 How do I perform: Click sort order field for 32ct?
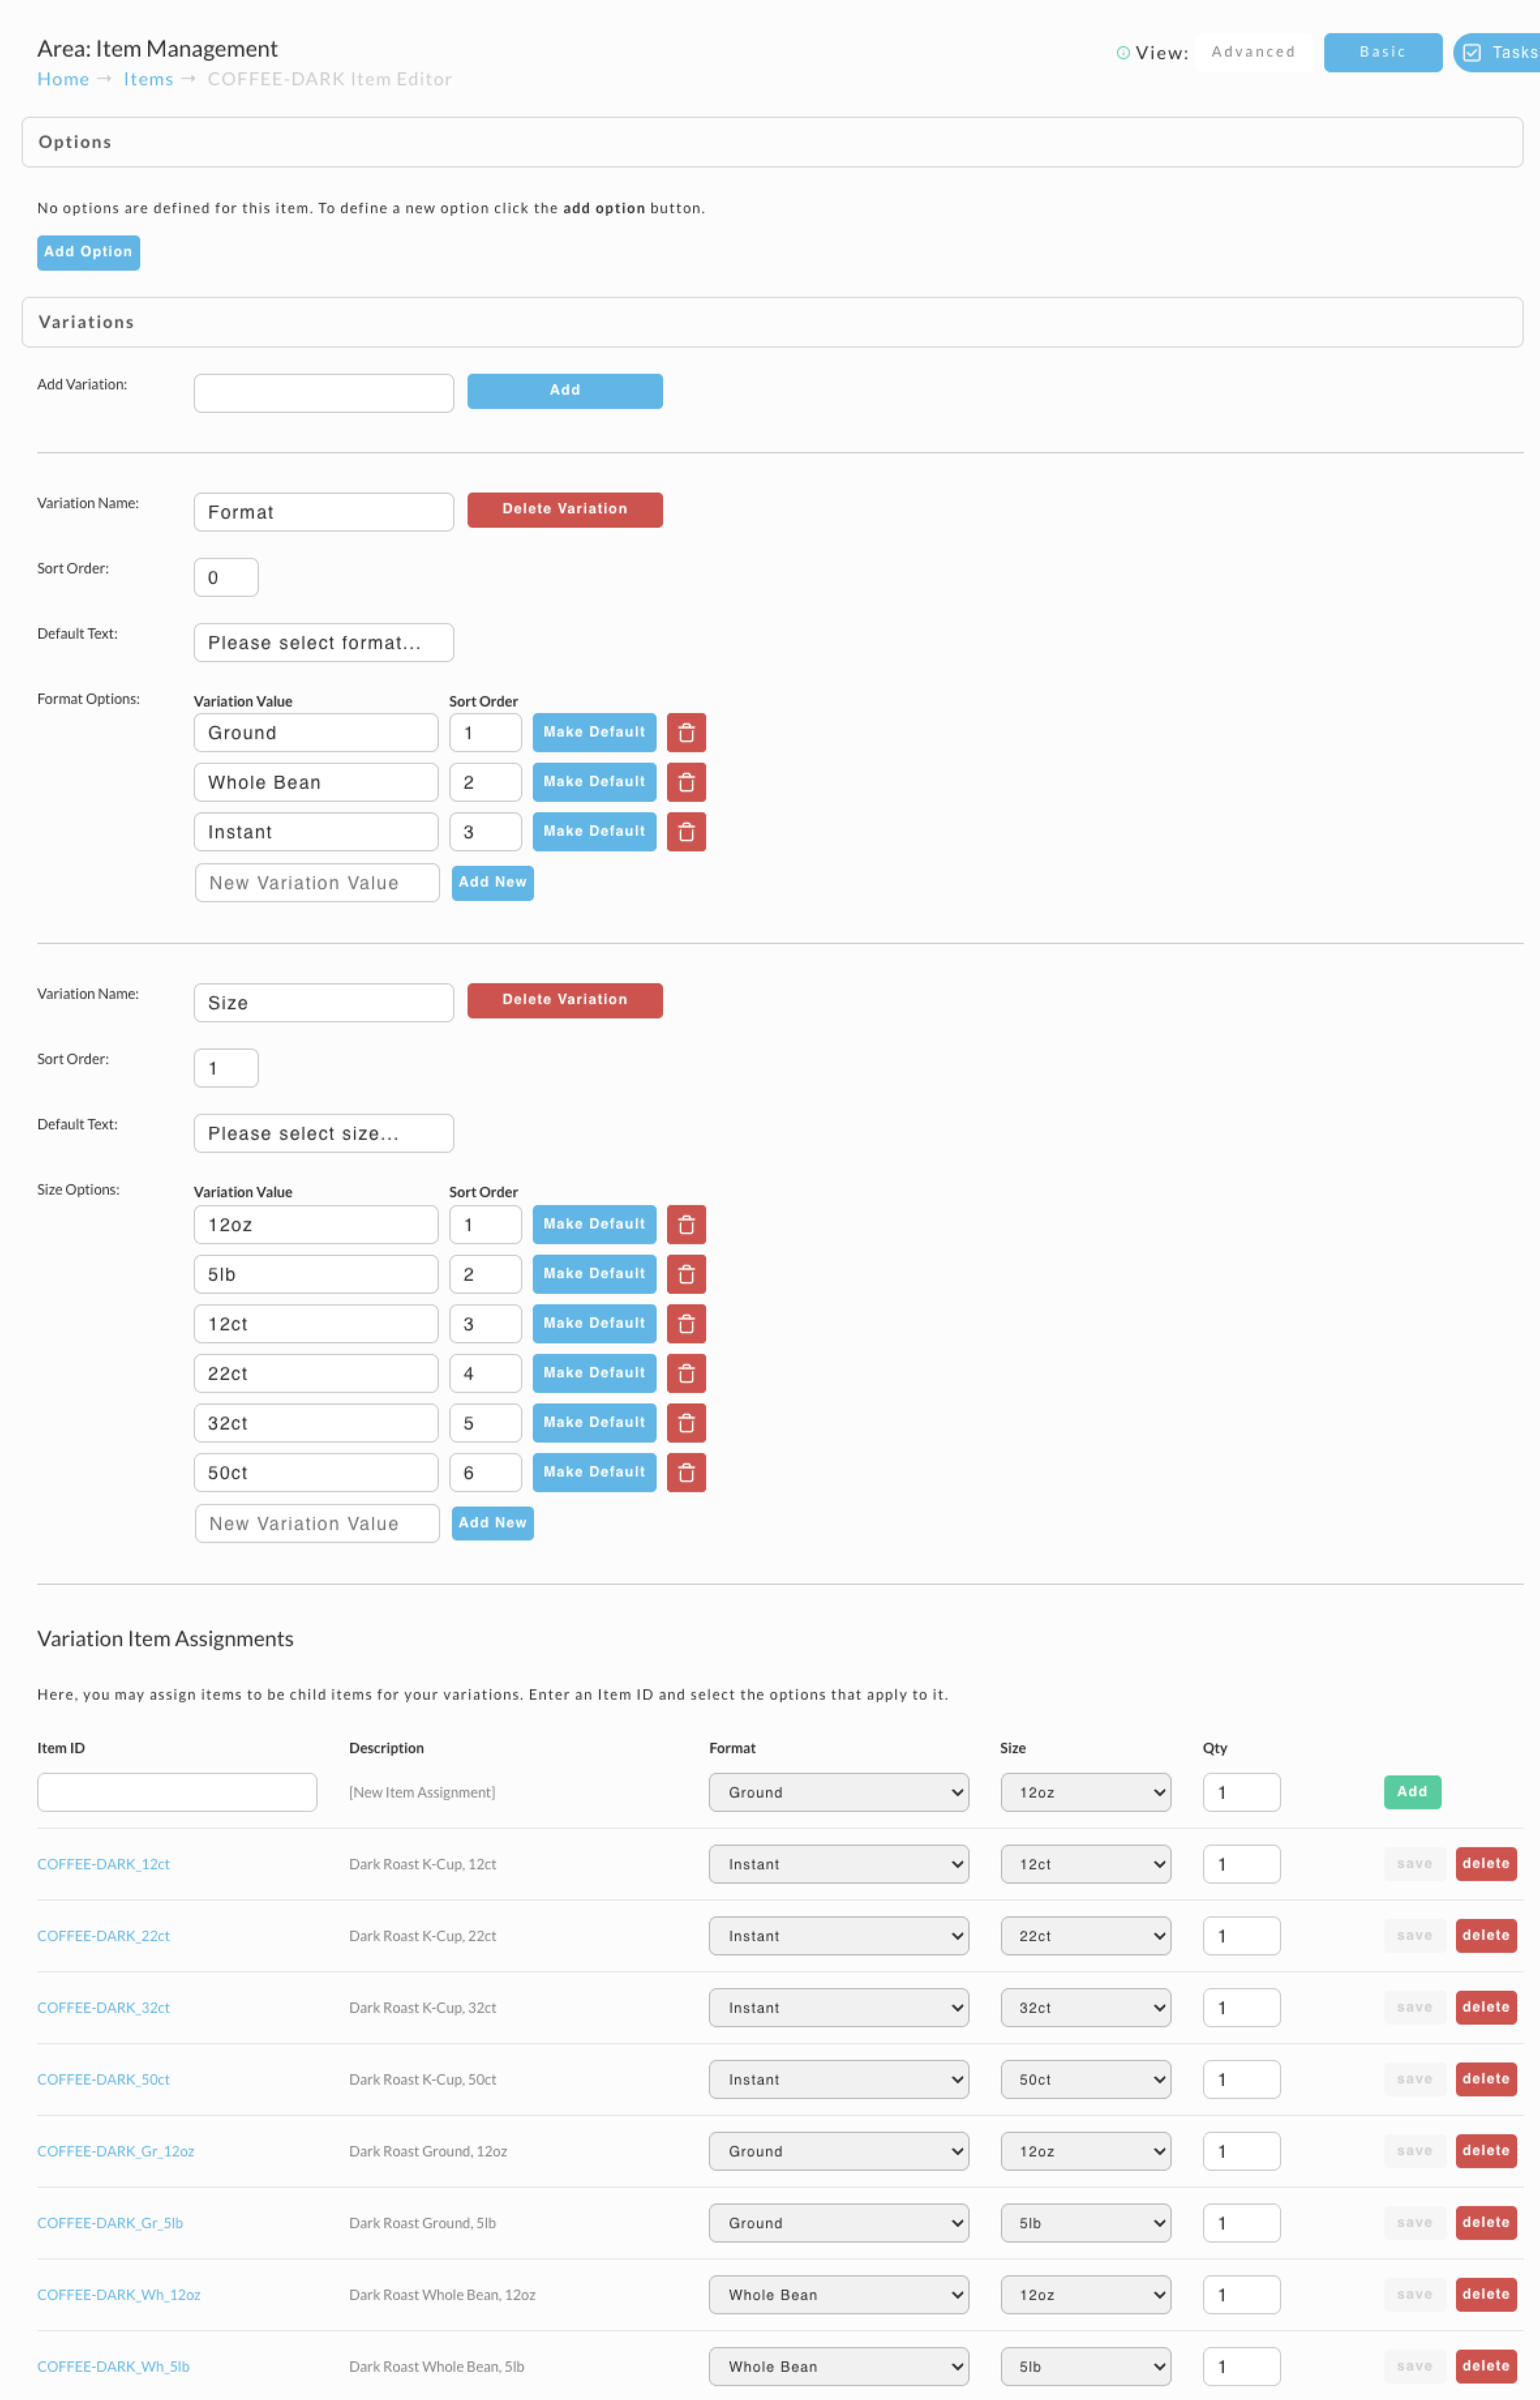coord(485,1423)
